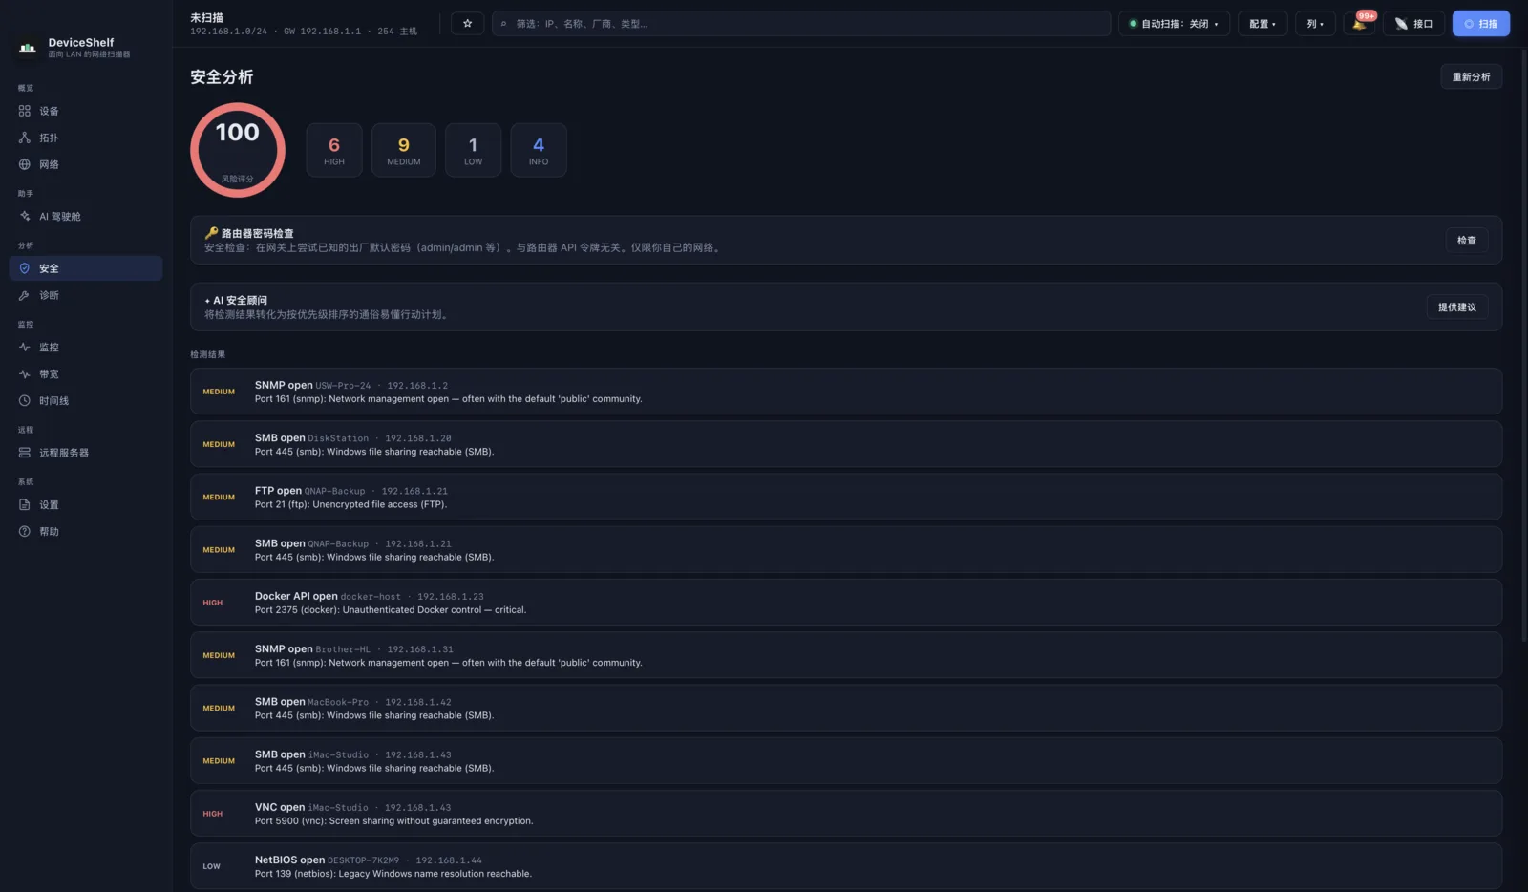Open the 时间线 clock icon
Viewport: 1528px width, 892px height.
coord(25,401)
